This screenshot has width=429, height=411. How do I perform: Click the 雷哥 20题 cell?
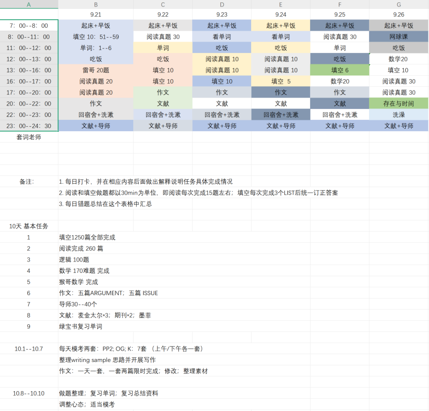(96, 70)
